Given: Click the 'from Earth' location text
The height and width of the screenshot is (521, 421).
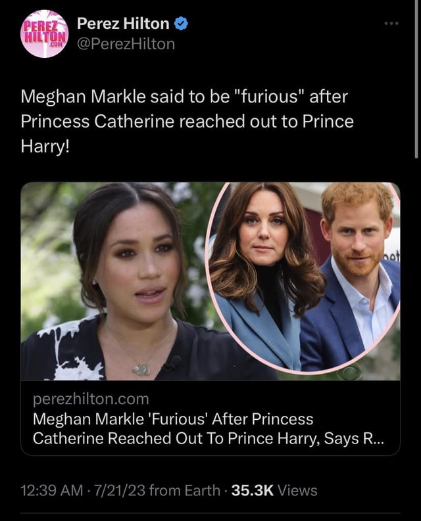Looking at the screenshot, I should click(x=185, y=490).
